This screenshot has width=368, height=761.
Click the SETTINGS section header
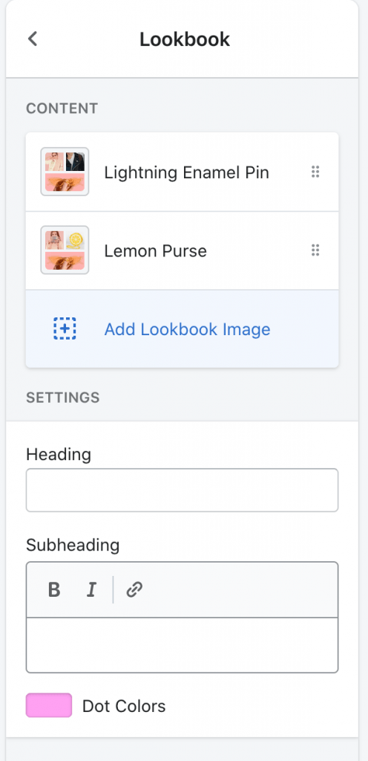point(63,398)
